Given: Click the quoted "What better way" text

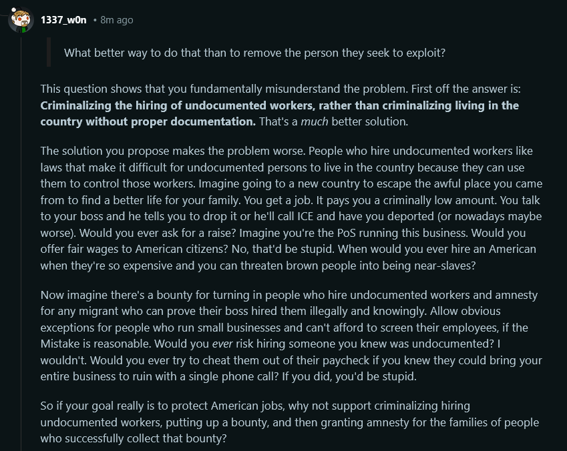Looking at the screenshot, I should click(x=254, y=53).
